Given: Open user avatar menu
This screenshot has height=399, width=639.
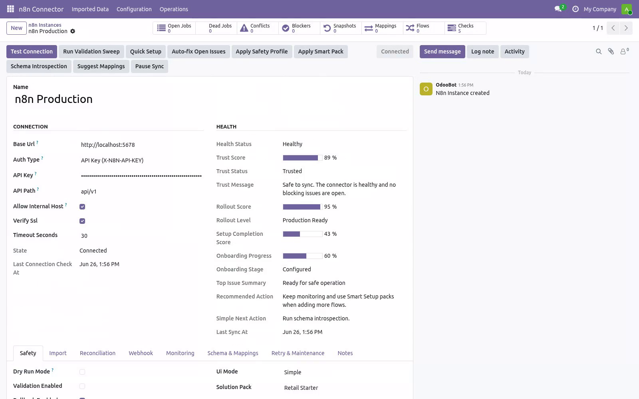Looking at the screenshot, I should point(627,9).
